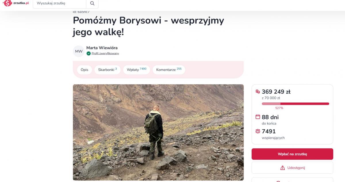Click the share icon in Udostępnij button

pyautogui.click(x=283, y=168)
